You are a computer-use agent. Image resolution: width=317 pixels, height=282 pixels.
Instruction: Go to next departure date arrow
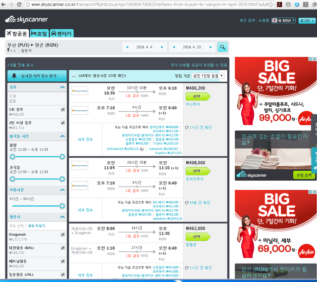162,47
